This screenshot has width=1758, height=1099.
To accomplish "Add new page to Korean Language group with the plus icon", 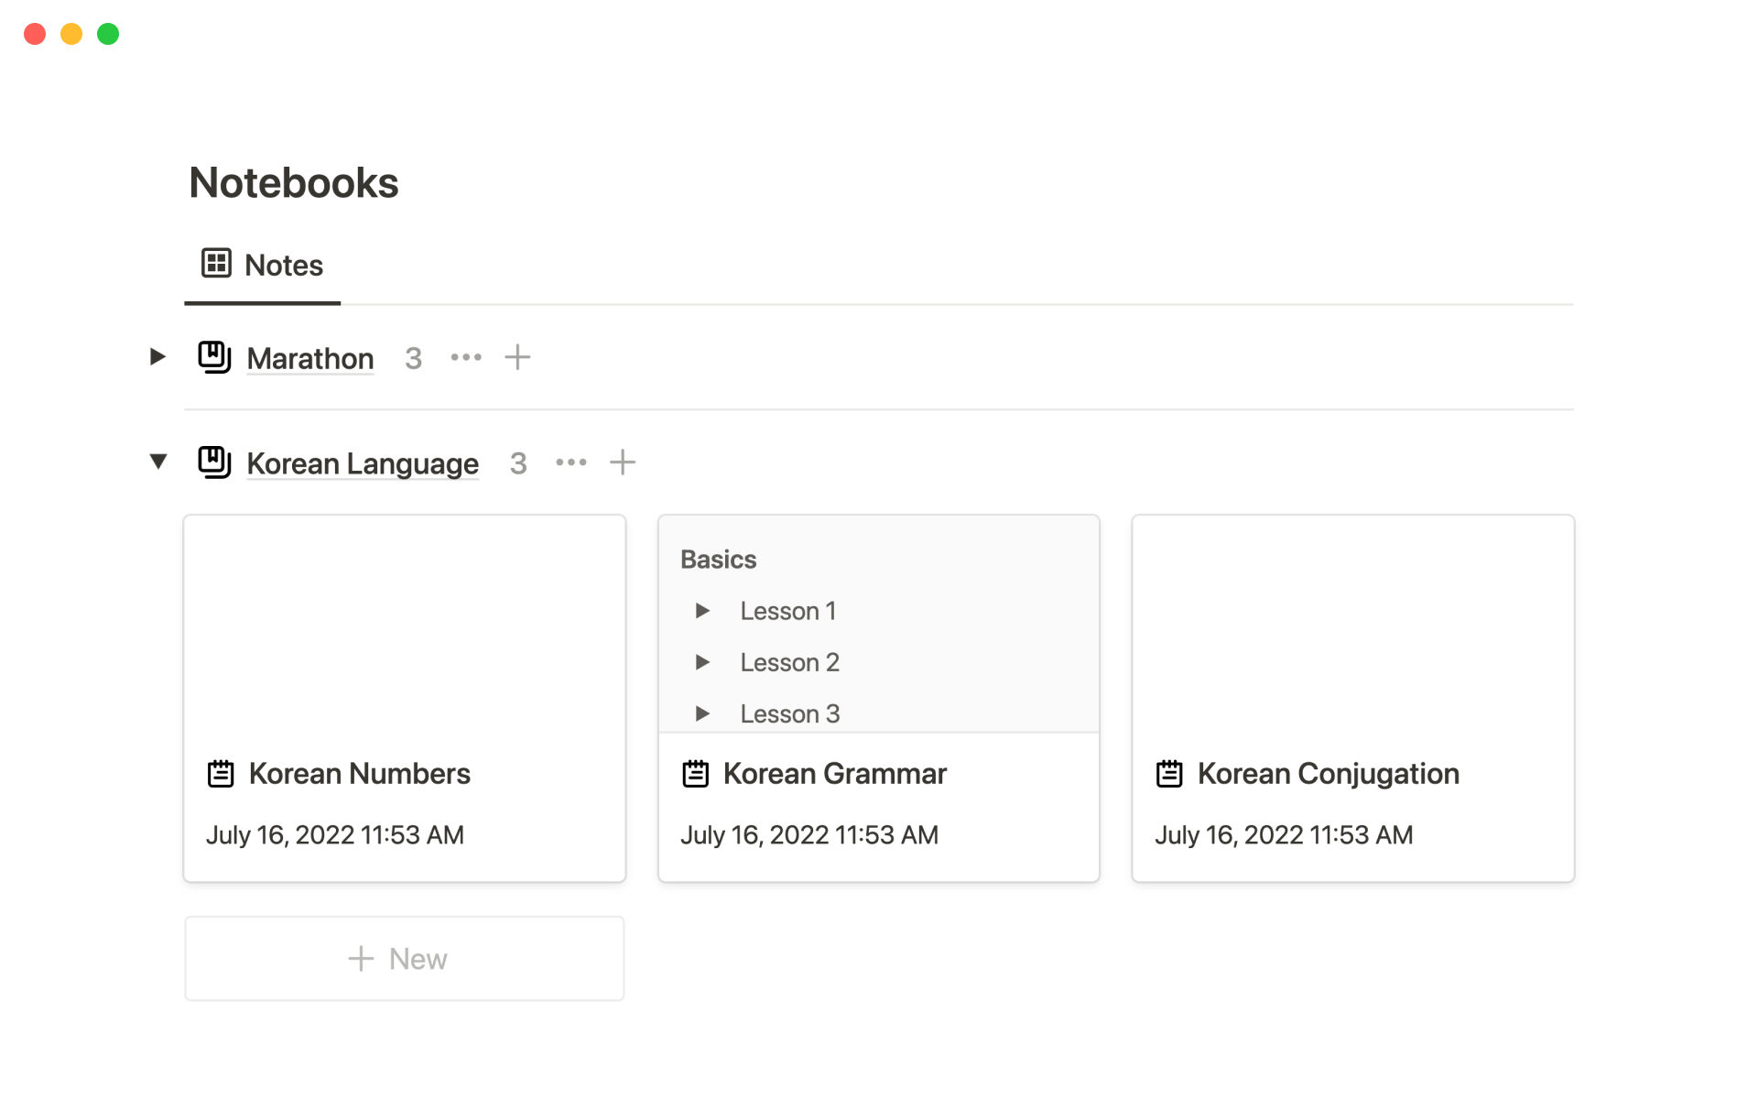I will coord(623,462).
